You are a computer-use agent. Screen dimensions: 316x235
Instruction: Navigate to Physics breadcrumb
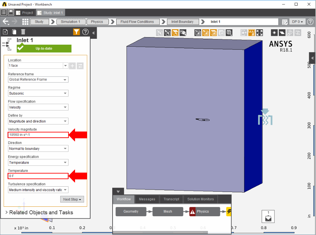pyautogui.click(x=97, y=22)
